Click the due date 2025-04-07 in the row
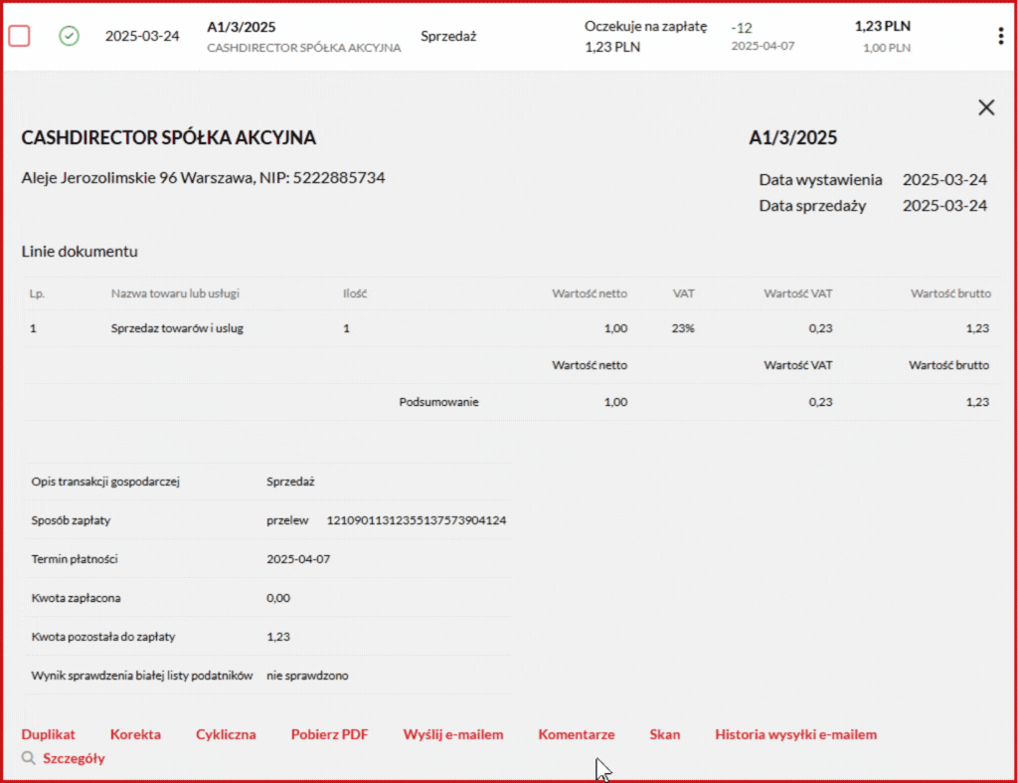The image size is (1018, 783). click(763, 46)
